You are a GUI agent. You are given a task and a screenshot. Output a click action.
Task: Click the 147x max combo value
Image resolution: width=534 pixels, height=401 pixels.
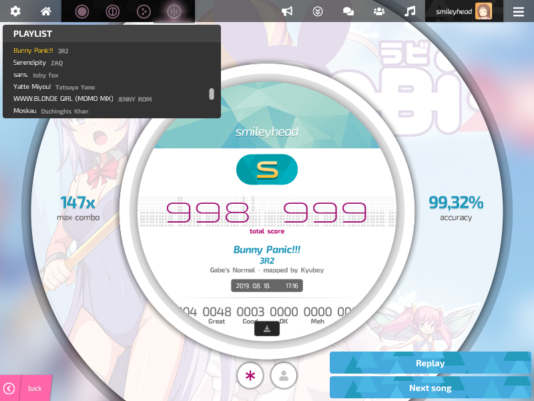(78, 203)
